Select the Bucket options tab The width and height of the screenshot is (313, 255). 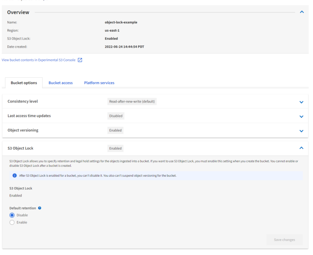(24, 82)
